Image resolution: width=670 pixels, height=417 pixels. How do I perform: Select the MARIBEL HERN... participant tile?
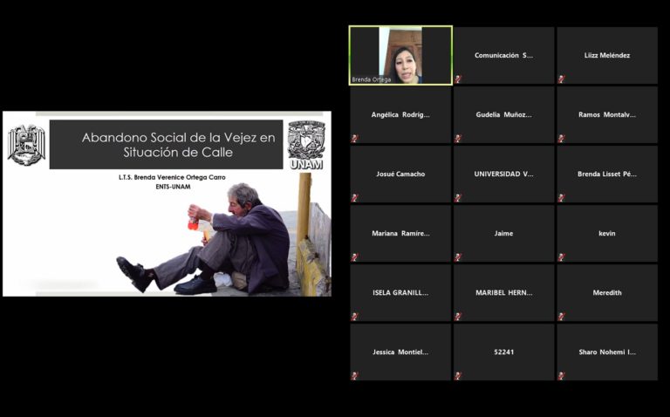503,292
